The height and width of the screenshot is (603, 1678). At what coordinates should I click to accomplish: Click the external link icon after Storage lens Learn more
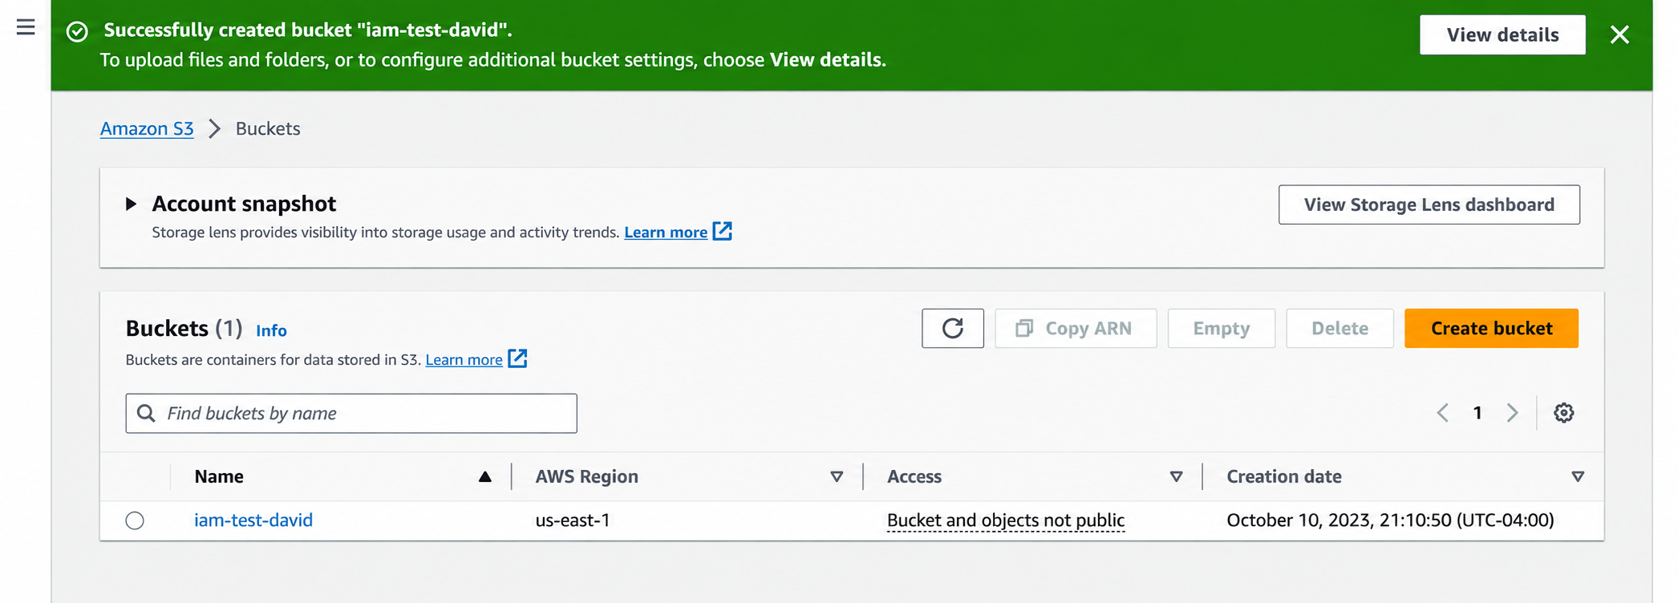(723, 231)
